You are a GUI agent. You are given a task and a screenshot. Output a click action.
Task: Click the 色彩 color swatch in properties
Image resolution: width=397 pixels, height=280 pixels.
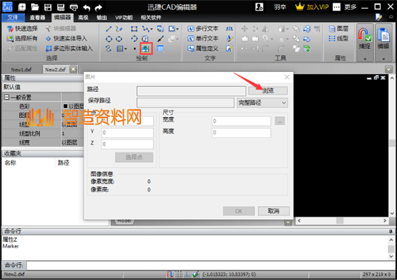pos(65,106)
